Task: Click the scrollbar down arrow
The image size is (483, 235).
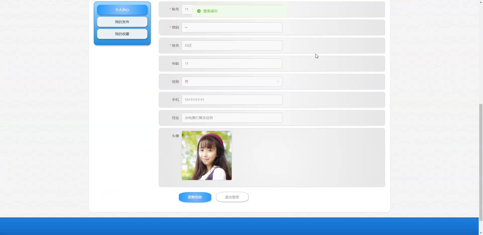Action: [481, 233]
